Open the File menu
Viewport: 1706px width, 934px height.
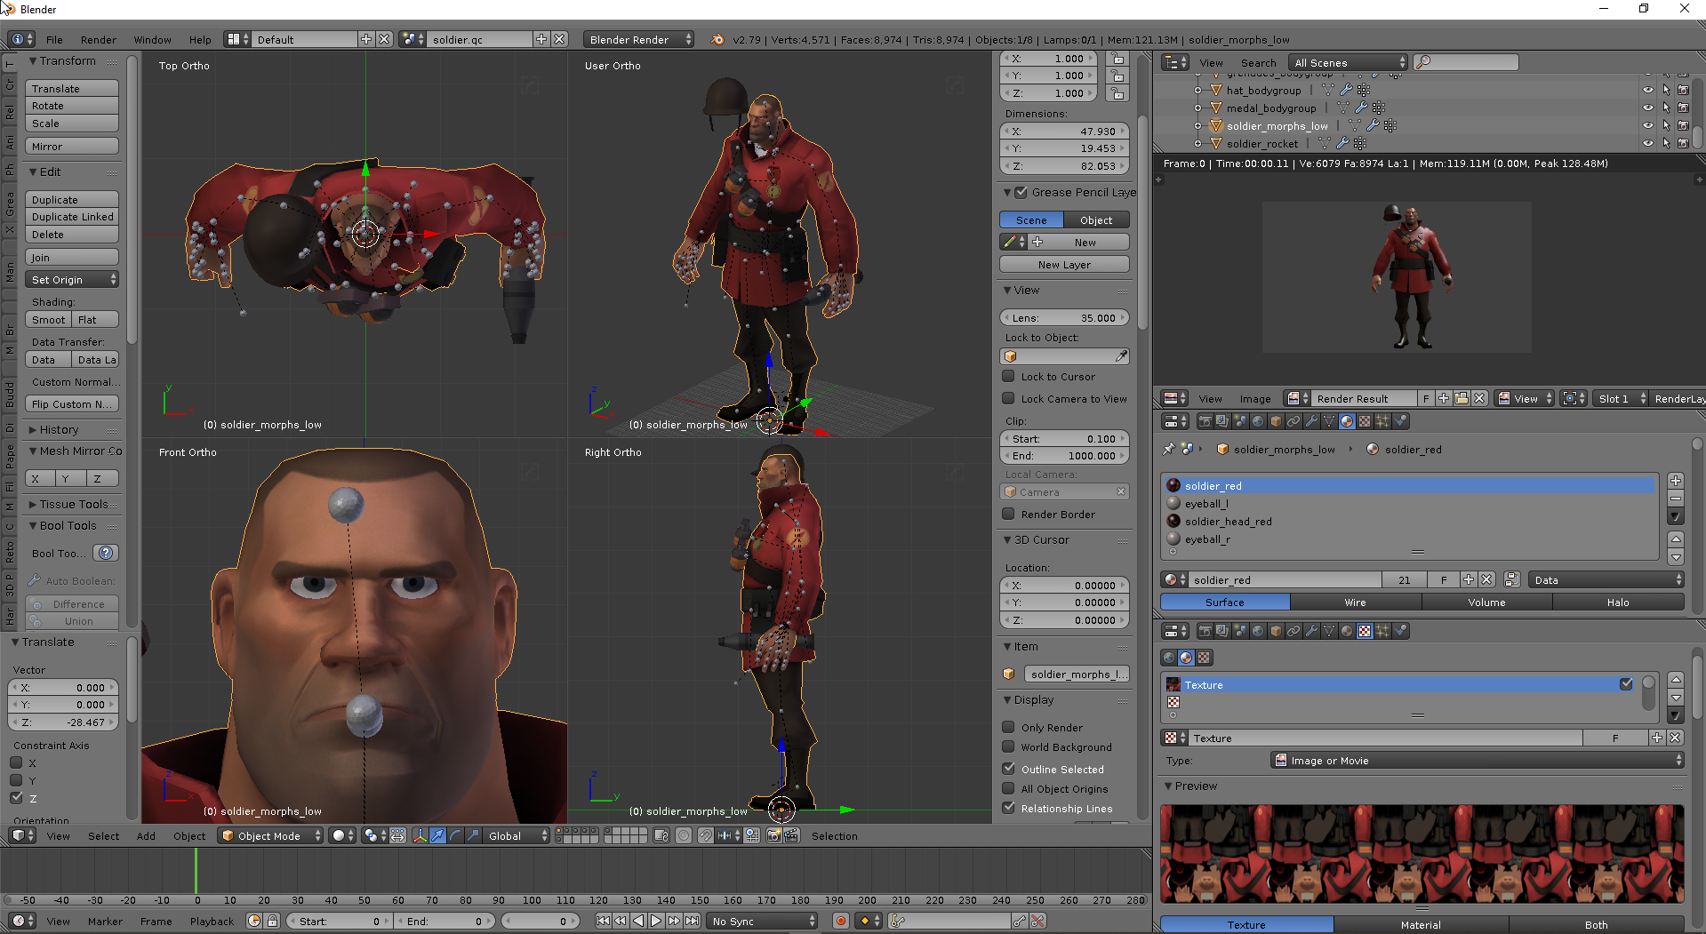[x=54, y=39]
